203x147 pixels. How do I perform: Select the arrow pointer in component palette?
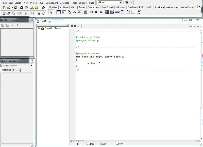[x=51, y=12]
